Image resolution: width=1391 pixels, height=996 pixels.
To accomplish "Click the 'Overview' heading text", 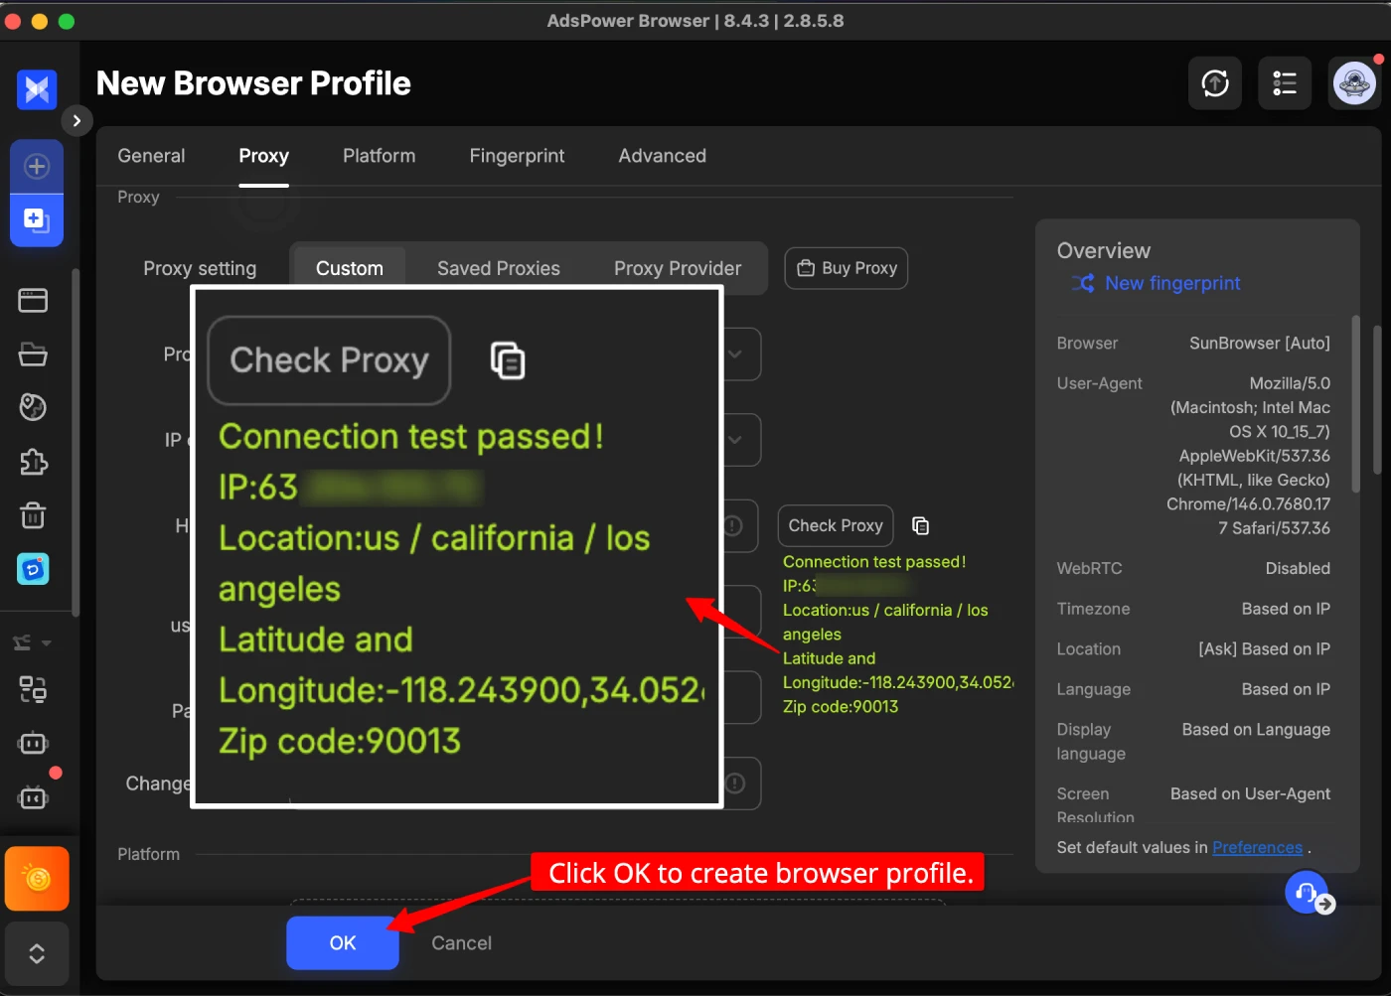I will coord(1104,250).
